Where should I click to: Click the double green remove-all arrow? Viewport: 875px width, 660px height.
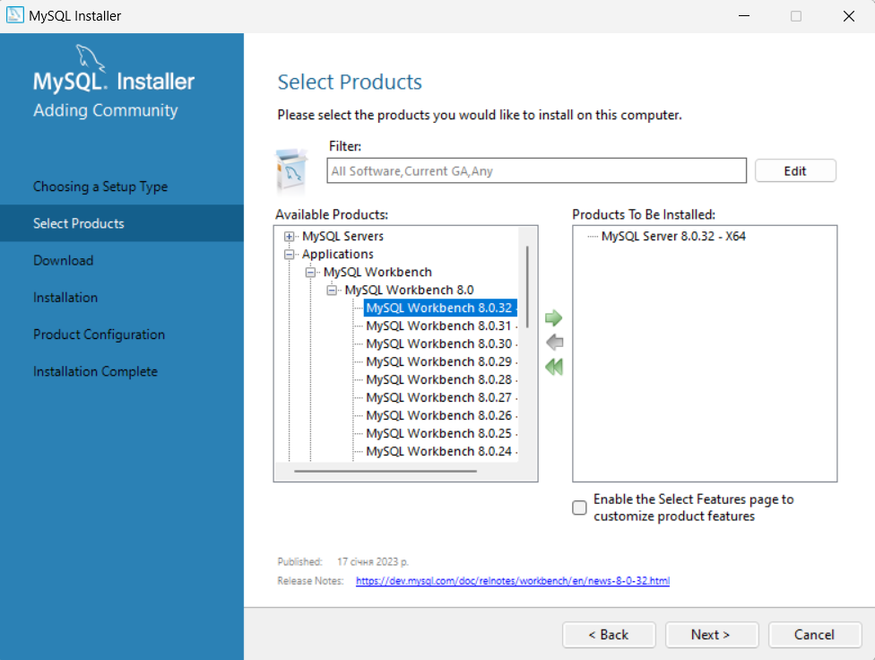(554, 366)
